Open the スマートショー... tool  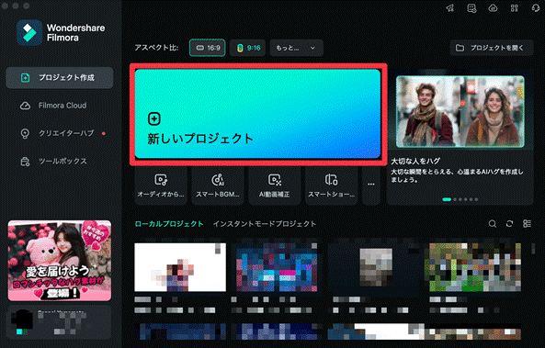tap(331, 185)
